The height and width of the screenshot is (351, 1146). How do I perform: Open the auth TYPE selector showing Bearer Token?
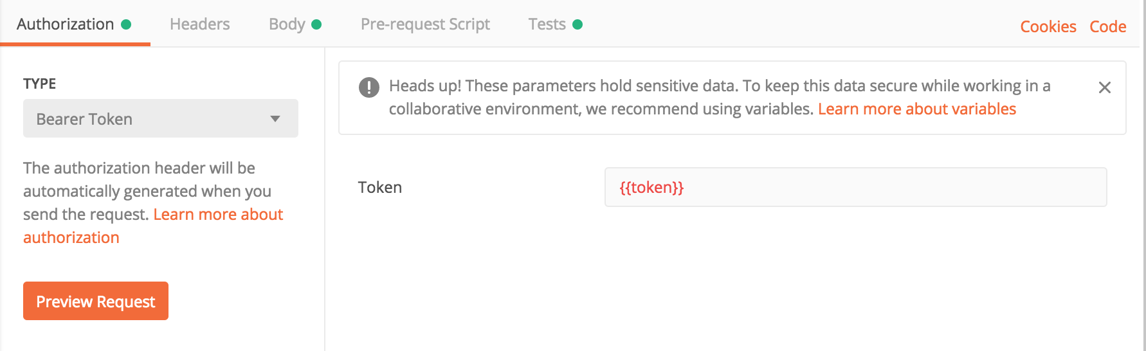[x=161, y=118]
